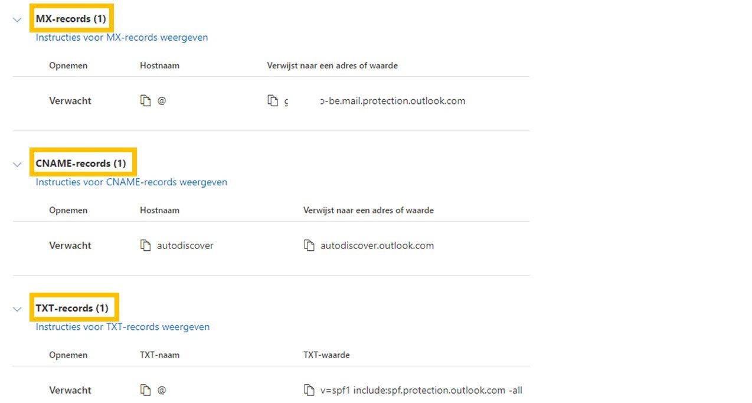Click the TXT-records (1) heading
752x403 pixels.
coord(72,308)
